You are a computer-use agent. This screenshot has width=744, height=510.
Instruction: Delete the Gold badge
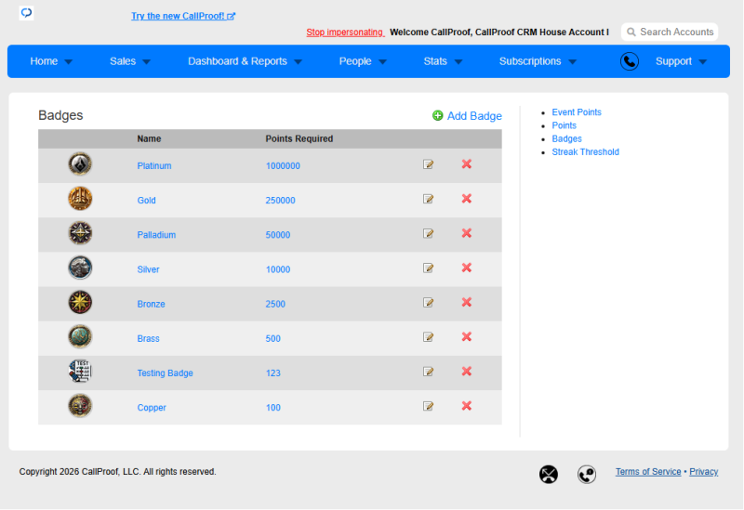[467, 199]
